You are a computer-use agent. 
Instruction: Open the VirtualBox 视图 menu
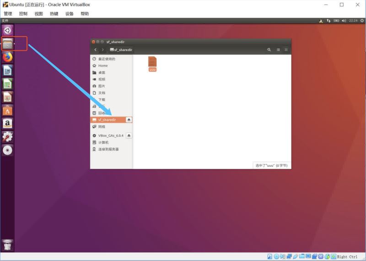point(38,14)
